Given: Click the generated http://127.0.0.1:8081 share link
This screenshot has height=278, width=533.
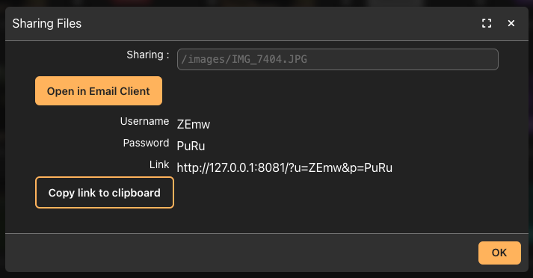Looking at the screenshot, I should [285, 167].
